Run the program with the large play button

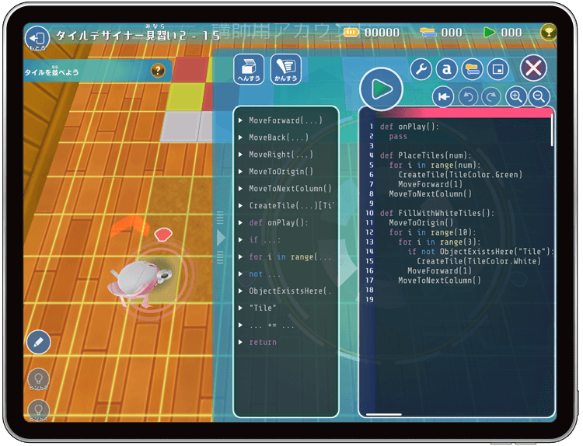coord(381,89)
